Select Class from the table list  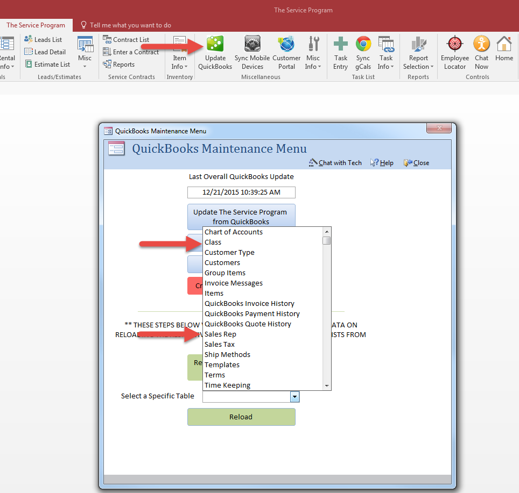pos(213,242)
